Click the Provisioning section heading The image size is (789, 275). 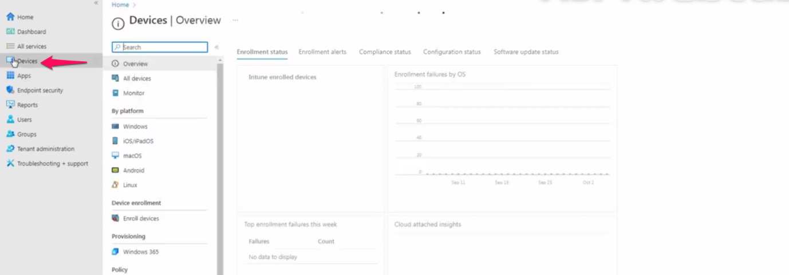128,236
